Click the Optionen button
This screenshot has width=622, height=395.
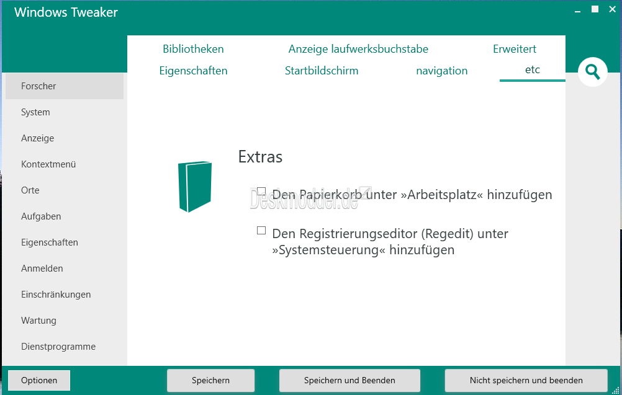[x=39, y=380]
